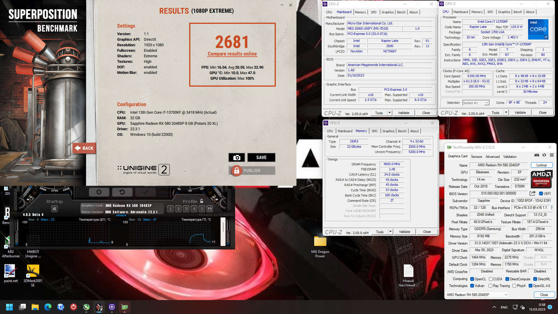Open 3DMark2001 SE desktop shortcut
This screenshot has height=314, width=558.
(x=33, y=276)
